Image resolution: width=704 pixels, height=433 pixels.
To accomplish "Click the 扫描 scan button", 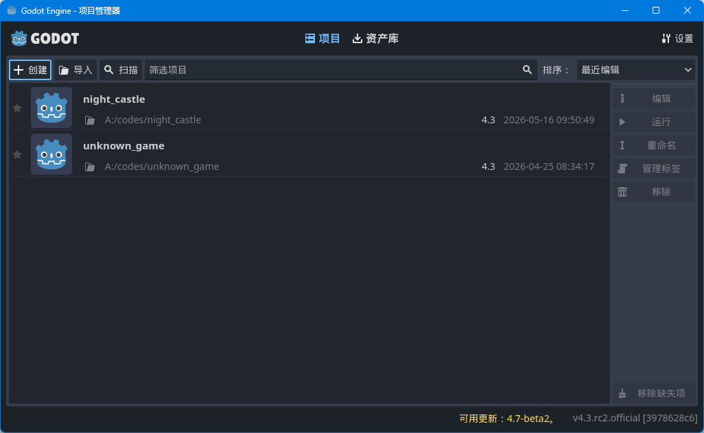I will coord(121,70).
